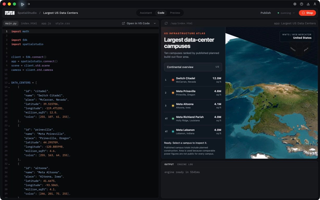Click the cursor pointer icon in title bar
This screenshot has width=320, height=200.
[x=22, y=4]
